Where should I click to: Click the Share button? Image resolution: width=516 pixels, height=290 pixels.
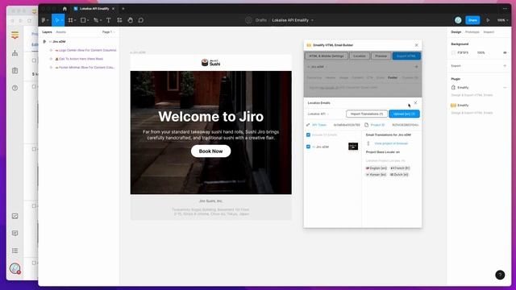click(472, 20)
